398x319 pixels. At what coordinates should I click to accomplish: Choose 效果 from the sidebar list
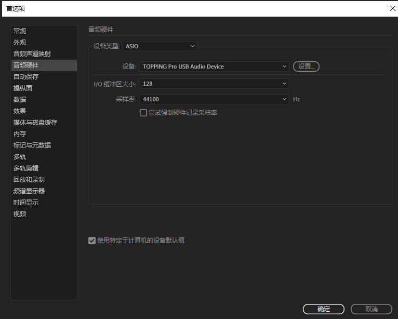[20, 111]
